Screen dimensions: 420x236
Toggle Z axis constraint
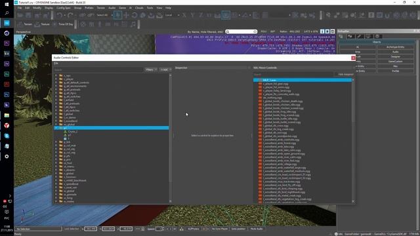[201, 15]
